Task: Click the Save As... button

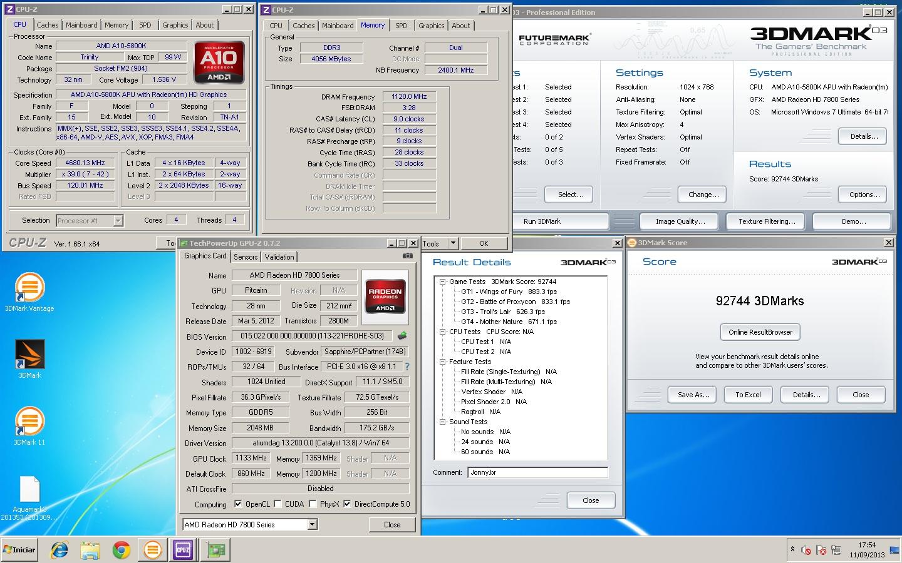Action: (x=693, y=395)
